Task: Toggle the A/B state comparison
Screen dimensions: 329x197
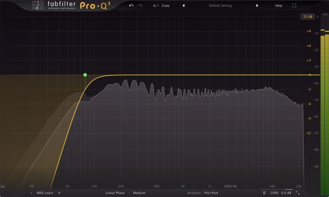Action: [x=156, y=6]
